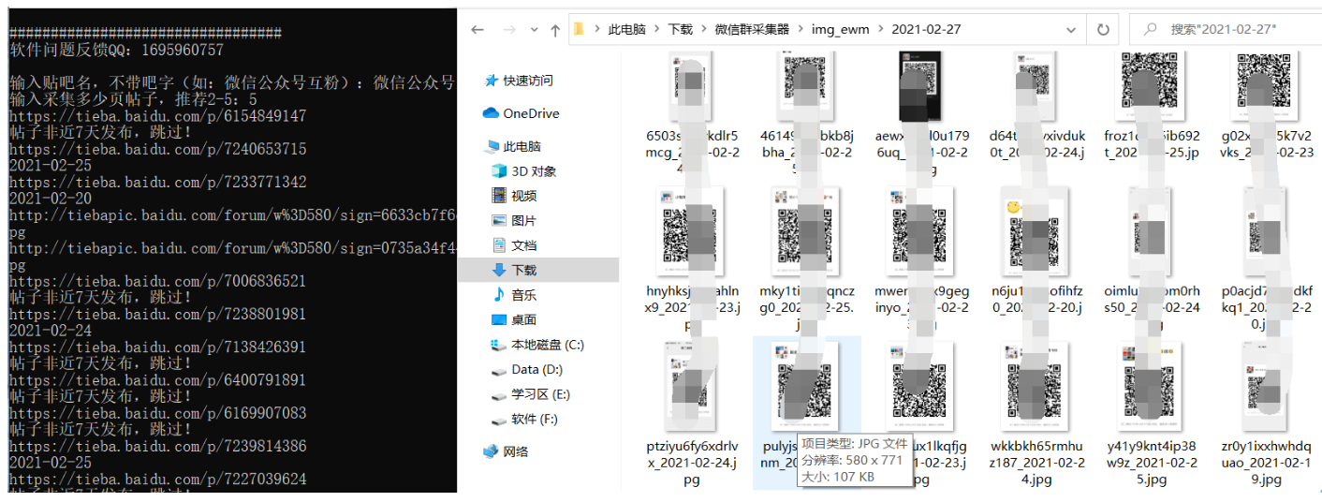Click the Explorer forward arrow
1322x502 pixels.
click(x=510, y=29)
